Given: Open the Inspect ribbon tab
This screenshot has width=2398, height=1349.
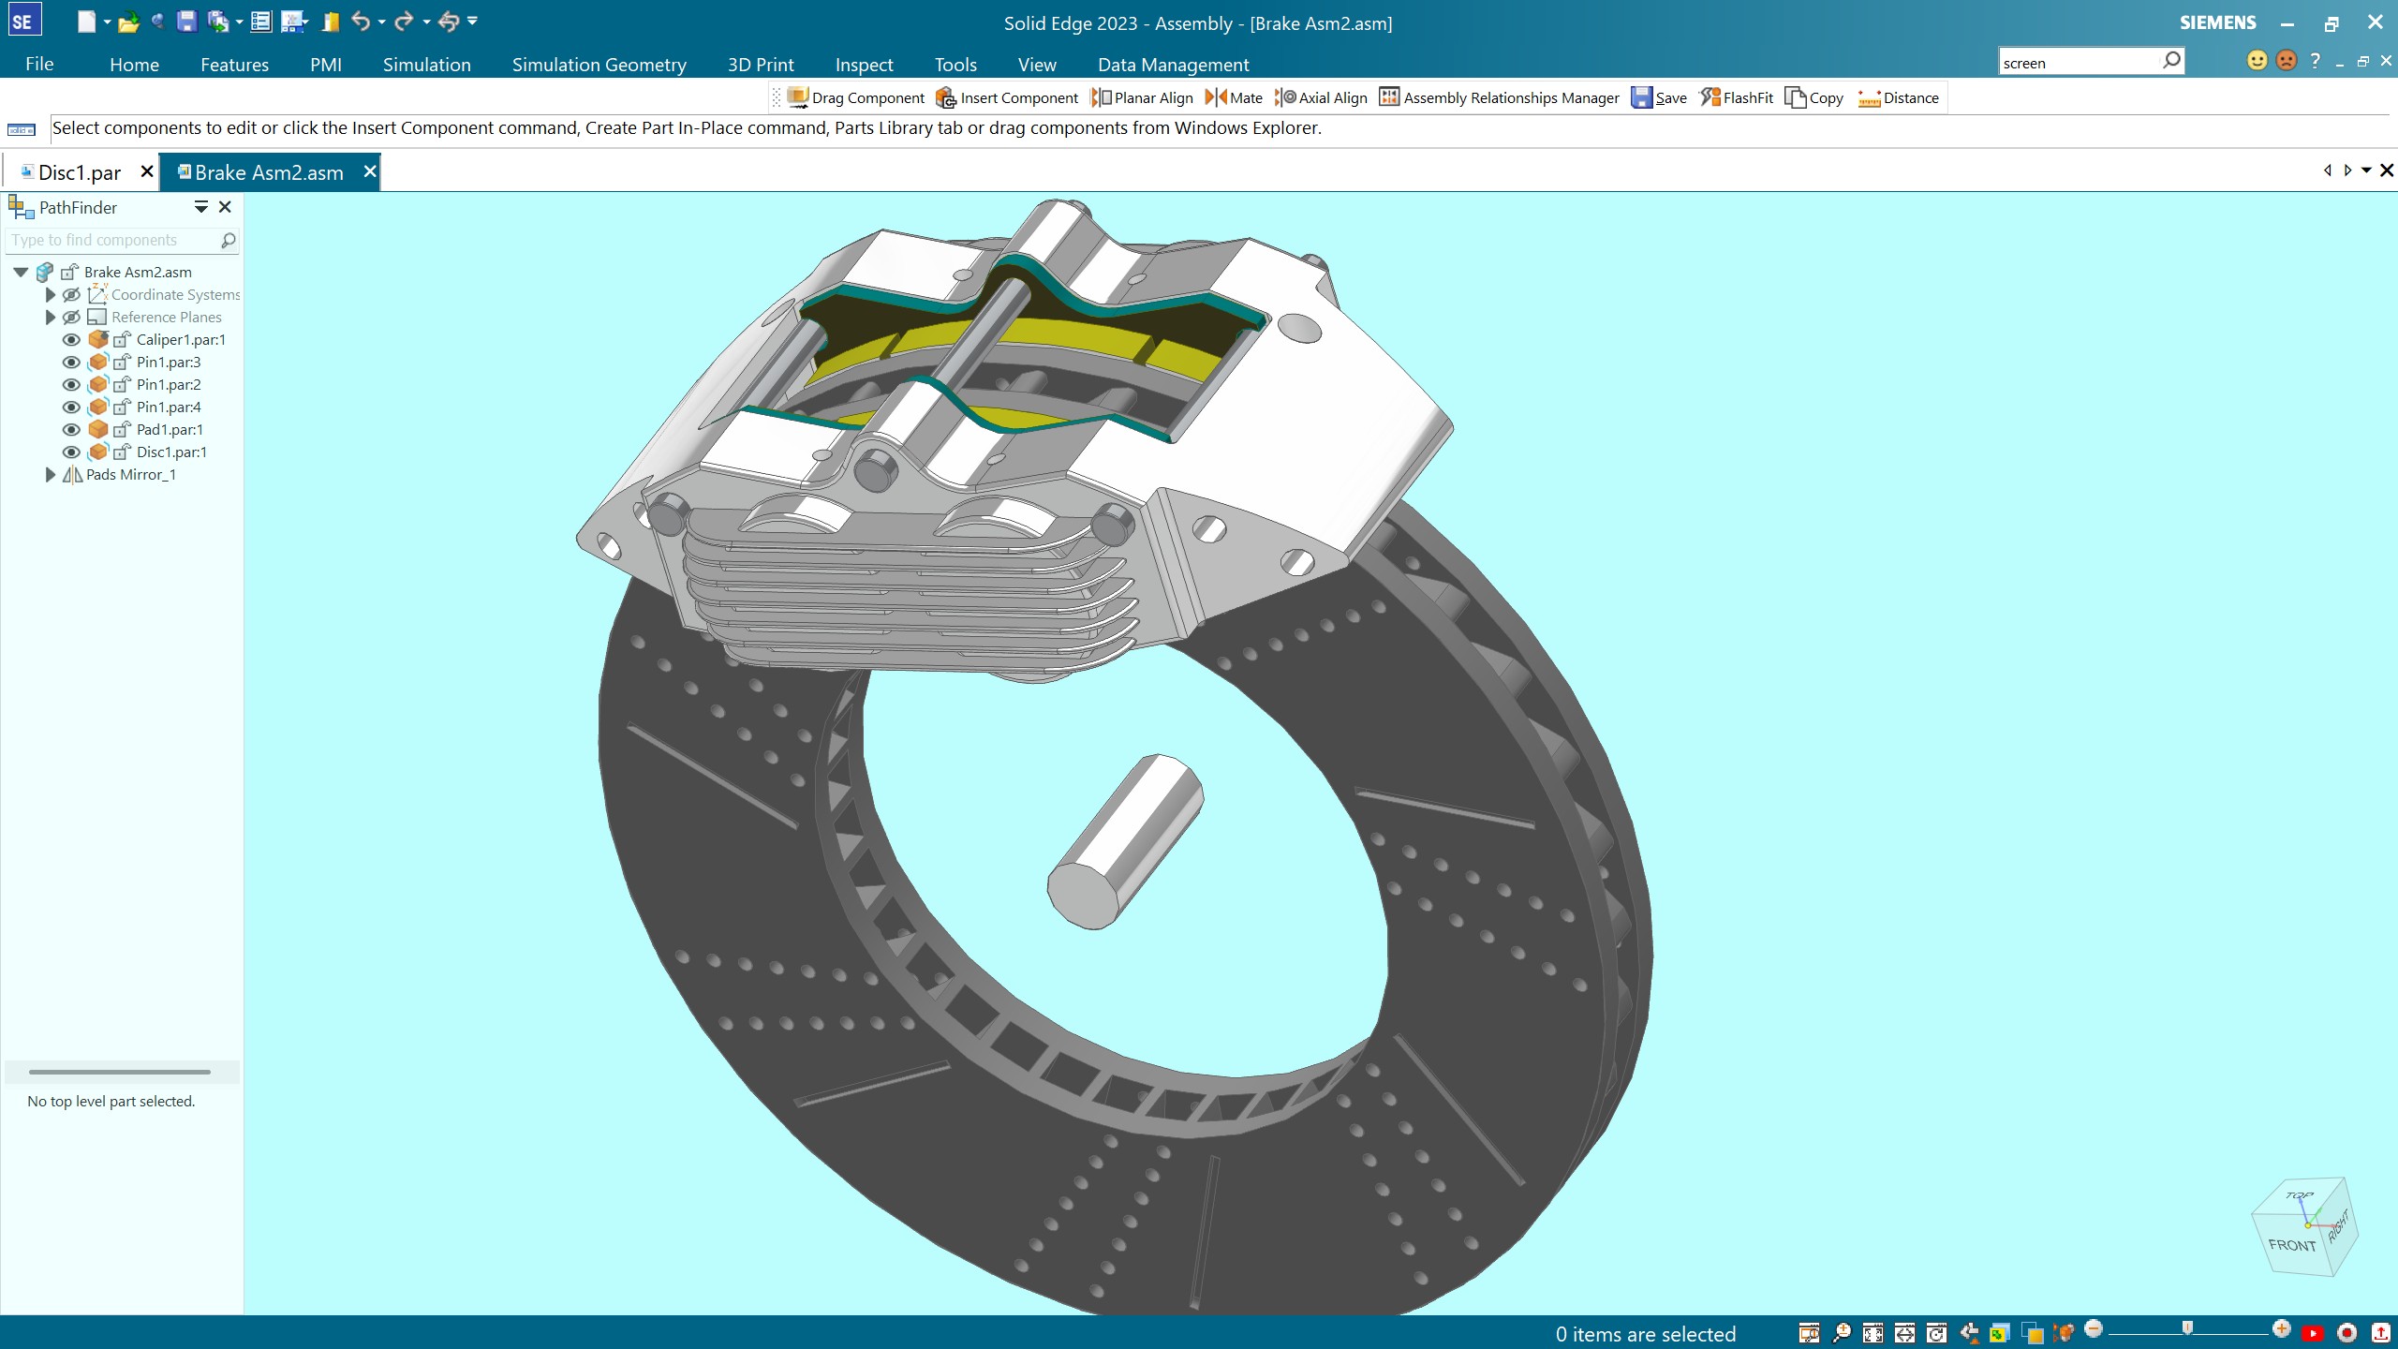Looking at the screenshot, I should [864, 64].
